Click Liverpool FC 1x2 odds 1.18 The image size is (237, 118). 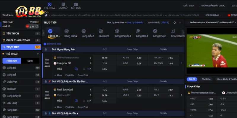[105, 63]
